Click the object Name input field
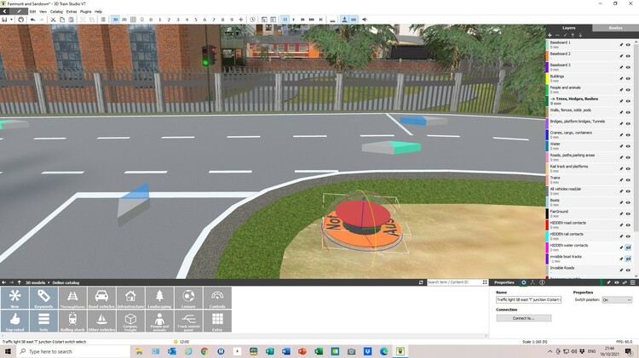The height and width of the screenshot is (358, 639). [528, 300]
